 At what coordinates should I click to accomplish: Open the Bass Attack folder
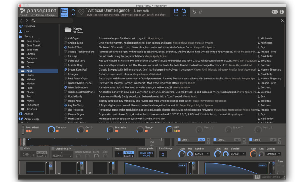(x=33, y=41)
